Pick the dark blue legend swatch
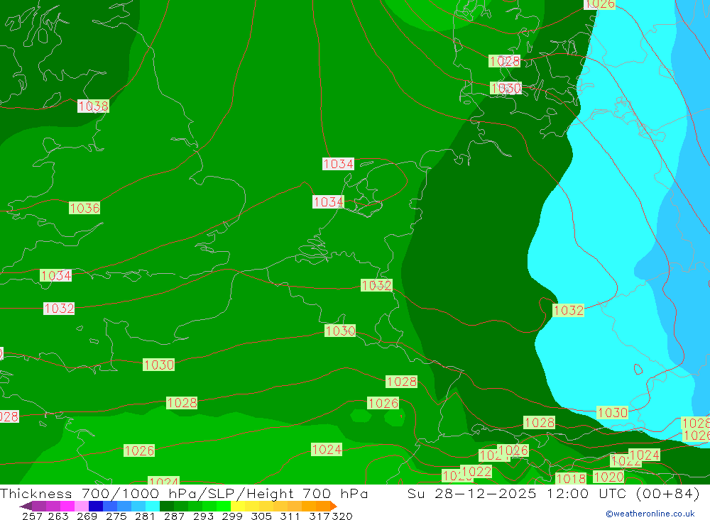Image resolution: width=710 pixels, height=520 pixels. (96, 506)
